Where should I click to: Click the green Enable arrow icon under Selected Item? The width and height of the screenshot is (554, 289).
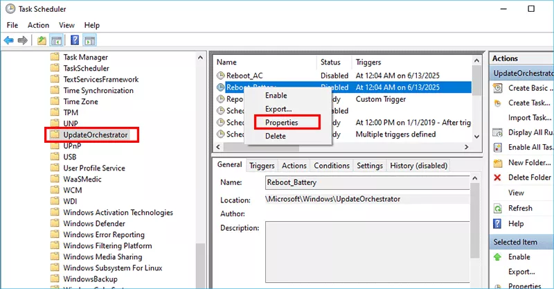point(497,257)
